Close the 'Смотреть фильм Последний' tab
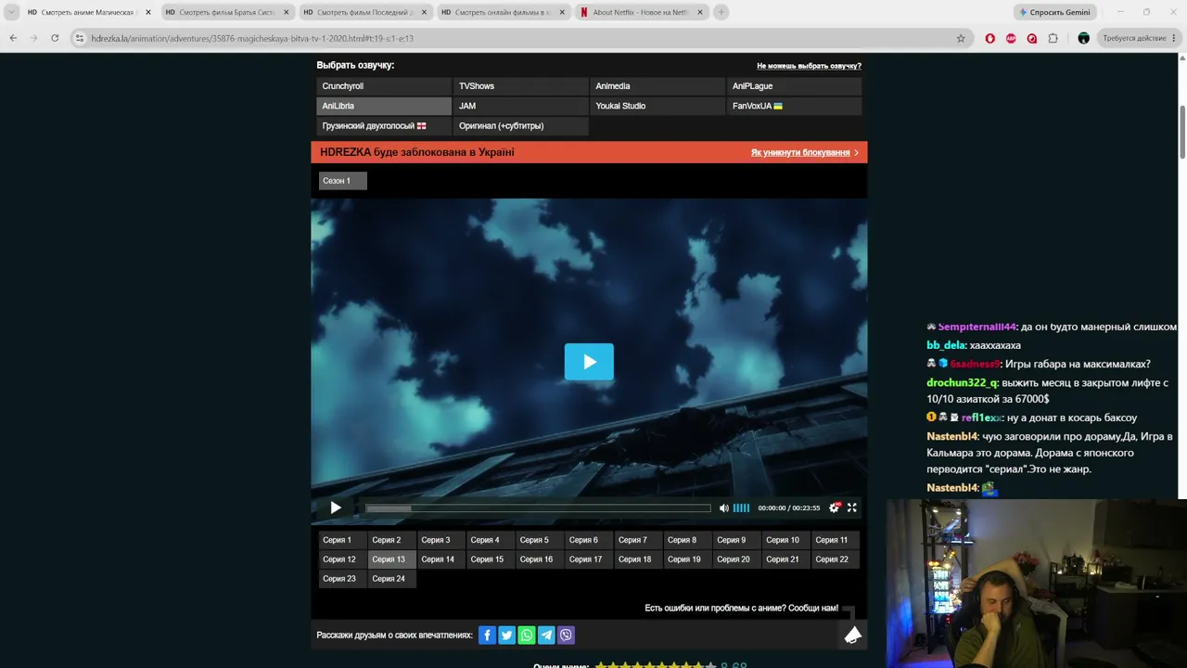 point(424,12)
